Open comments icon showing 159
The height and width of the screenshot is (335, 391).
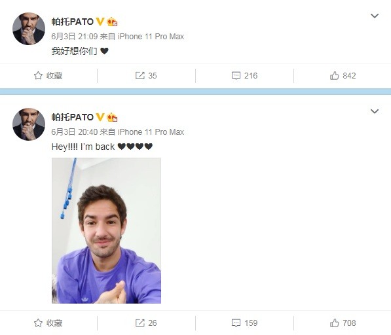click(x=236, y=323)
